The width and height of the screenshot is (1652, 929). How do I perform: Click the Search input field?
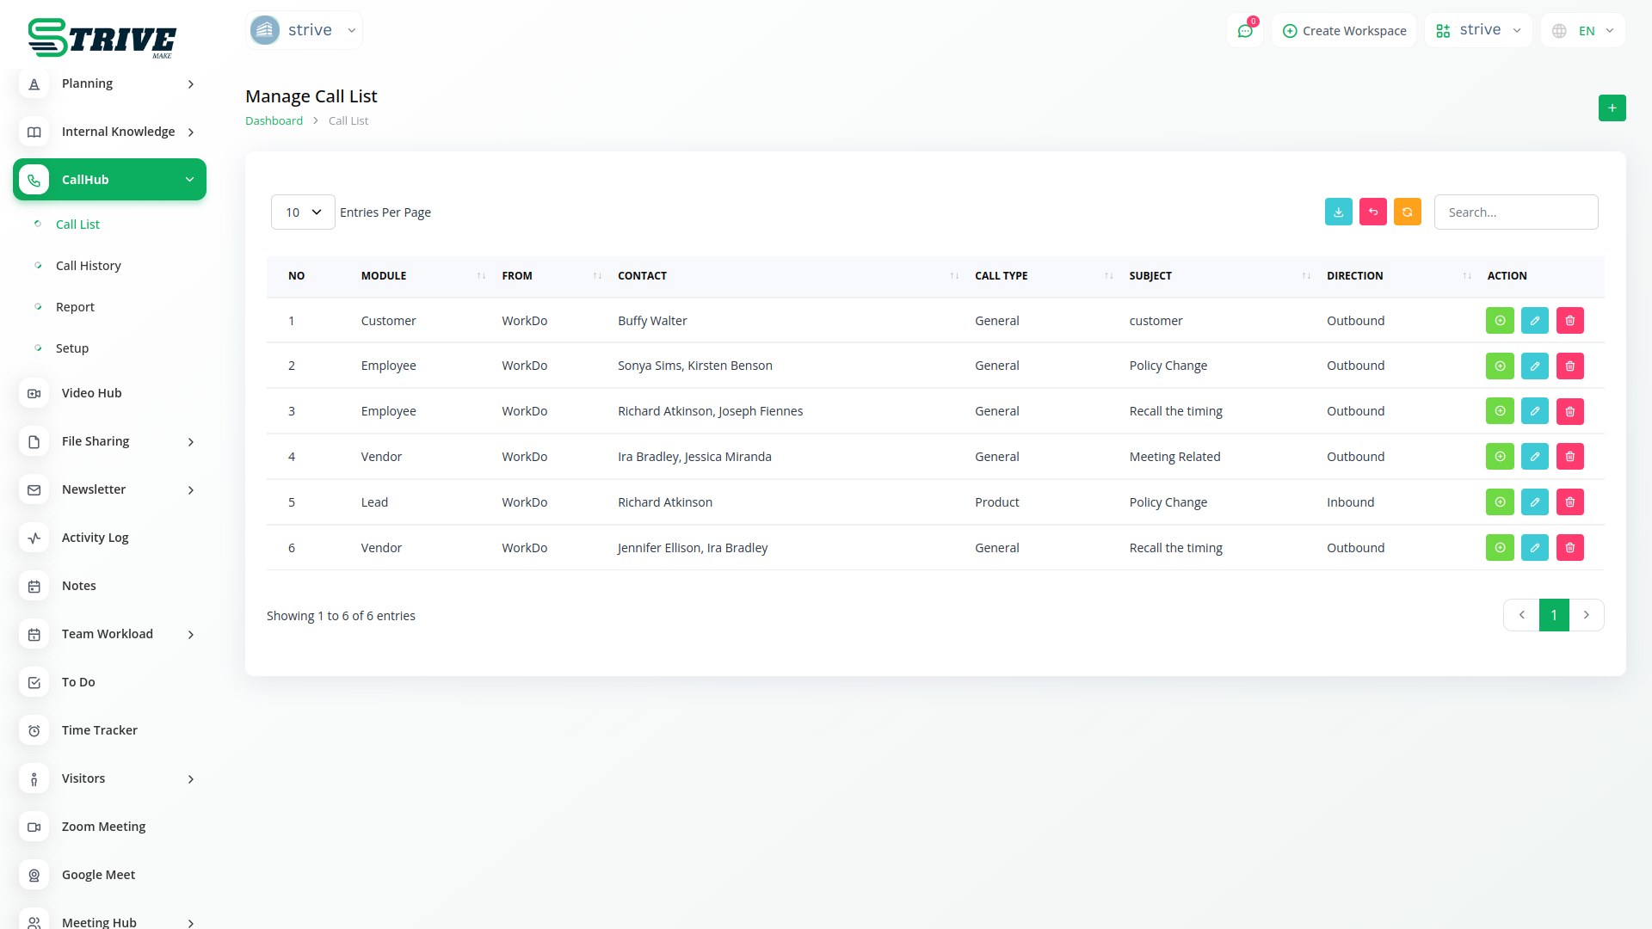coord(1515,212)
